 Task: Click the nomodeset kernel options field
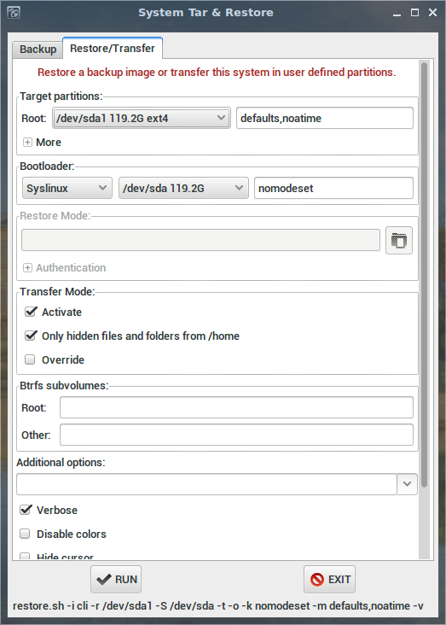333,188
